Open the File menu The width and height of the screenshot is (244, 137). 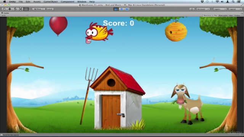click(x=21, y=2)
